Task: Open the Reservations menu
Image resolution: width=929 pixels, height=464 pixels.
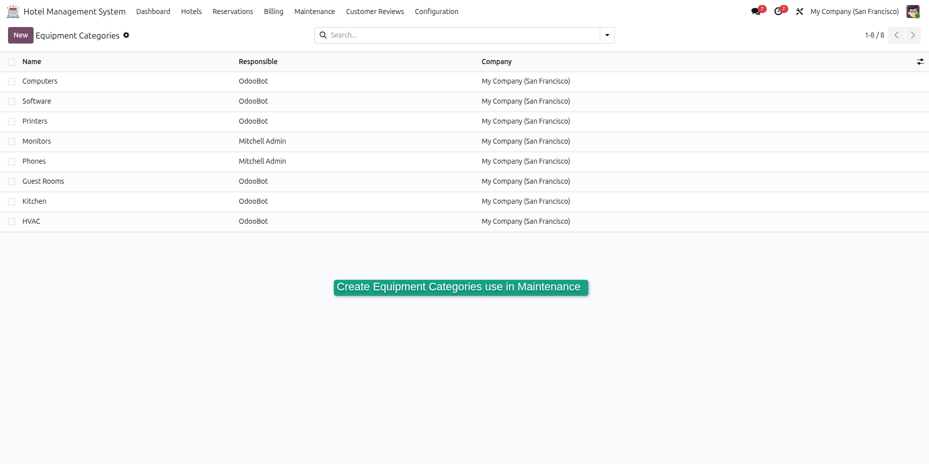Action: click(233, 12)
